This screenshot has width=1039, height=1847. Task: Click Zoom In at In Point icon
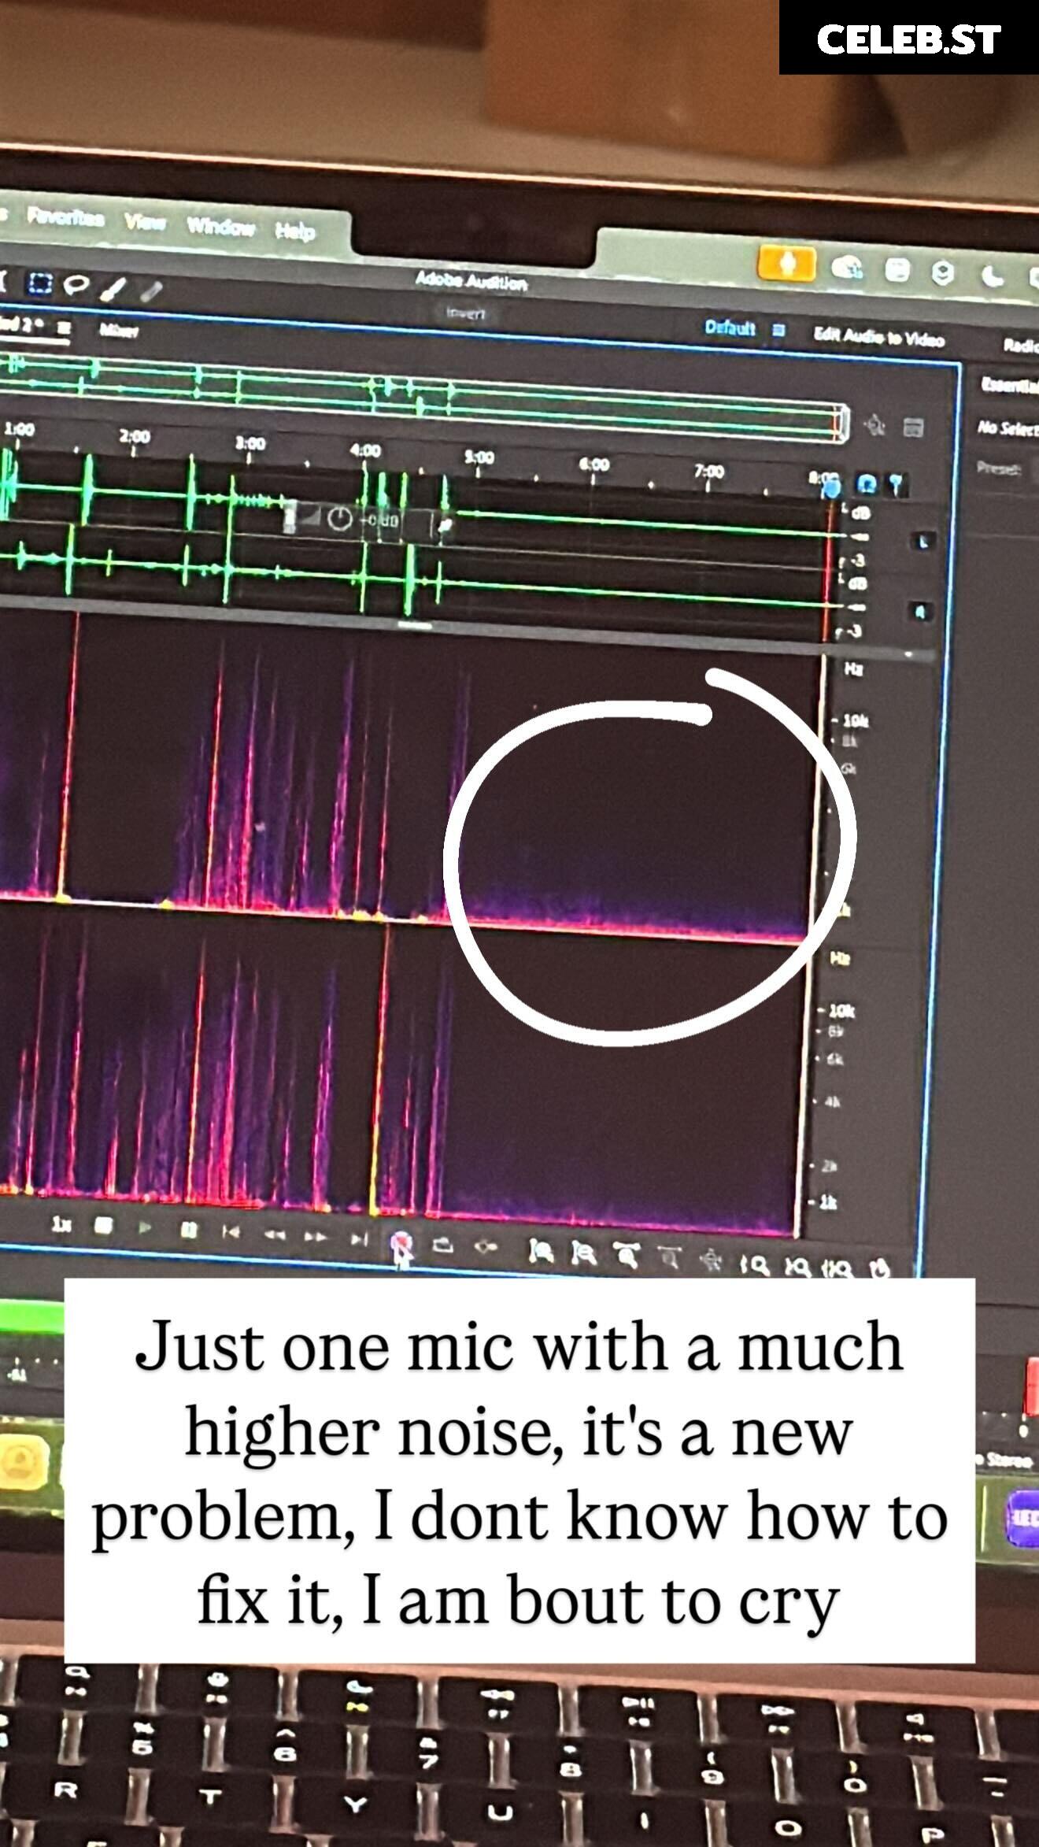point(754,1264)
